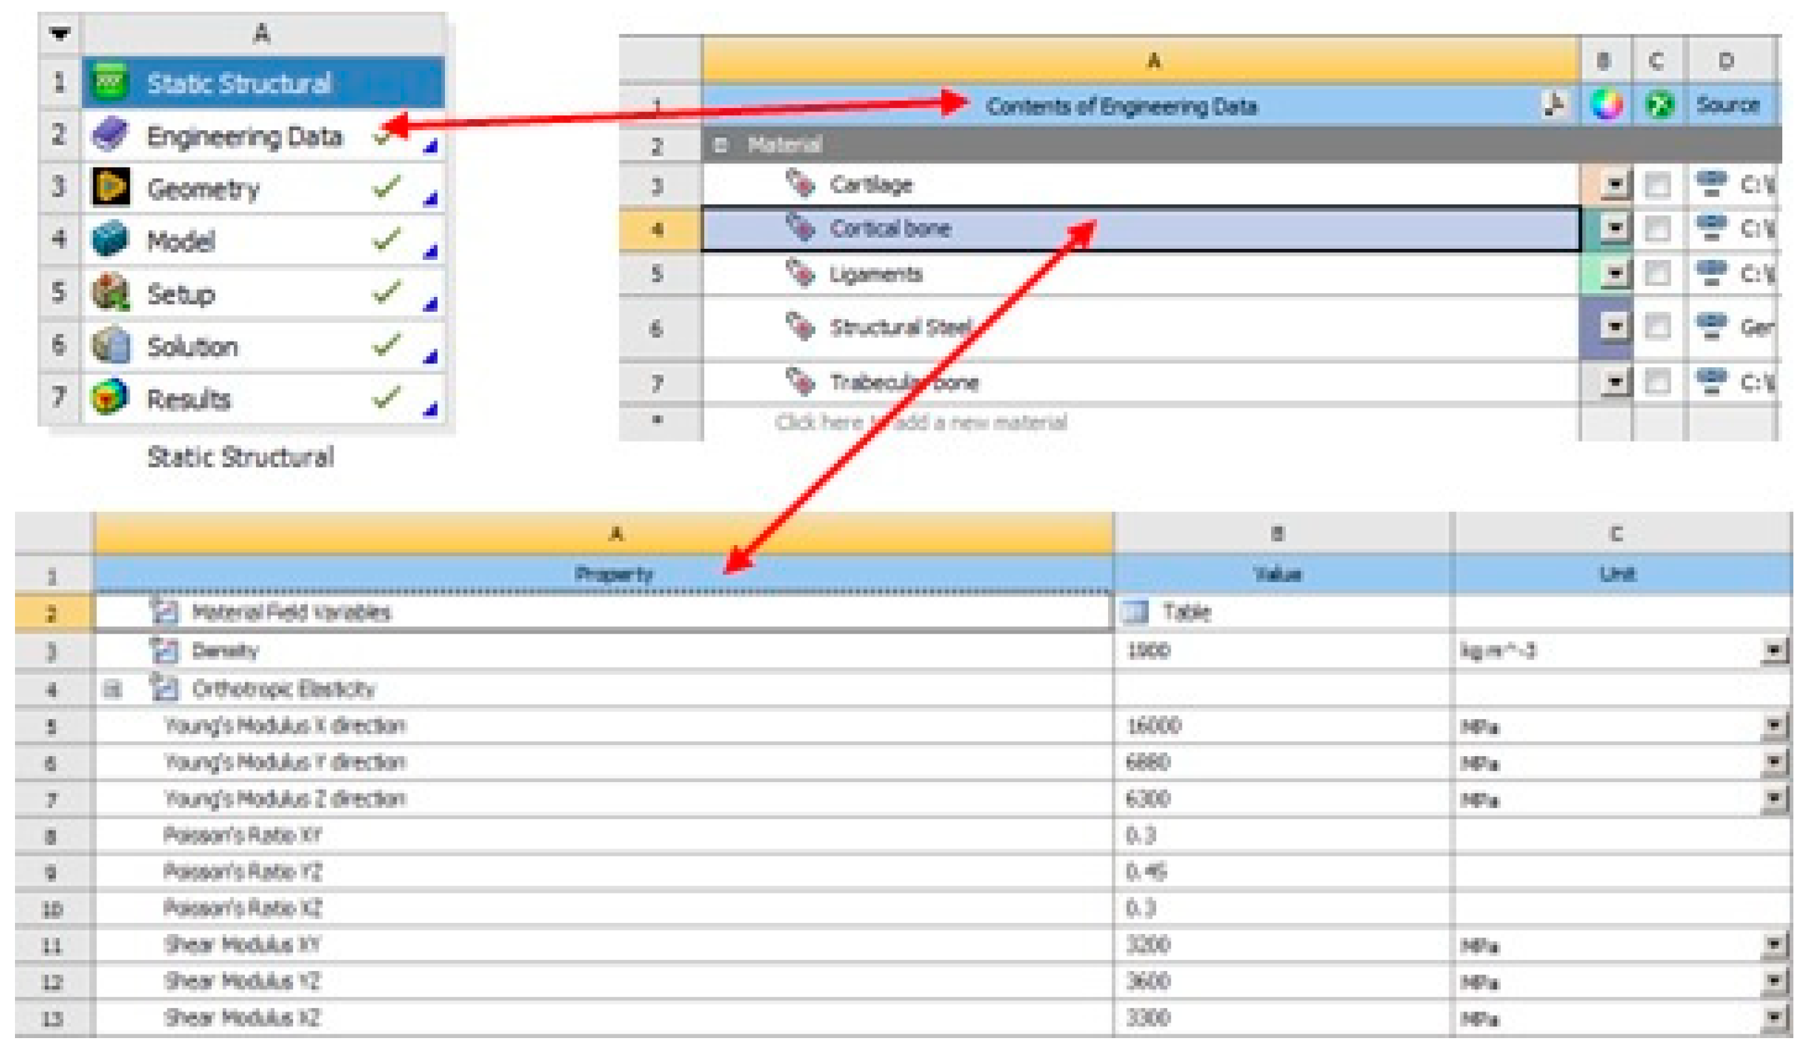Click the color wheel column header icon
1809x1057 pixels.
[1606, 106]
